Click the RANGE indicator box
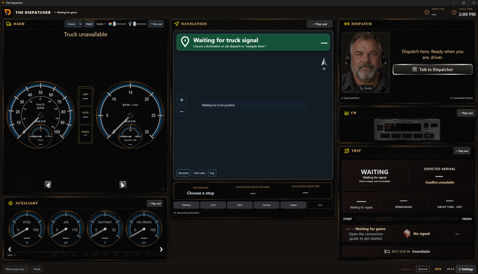The image size is (478, 274). click(x=86, y=134)
